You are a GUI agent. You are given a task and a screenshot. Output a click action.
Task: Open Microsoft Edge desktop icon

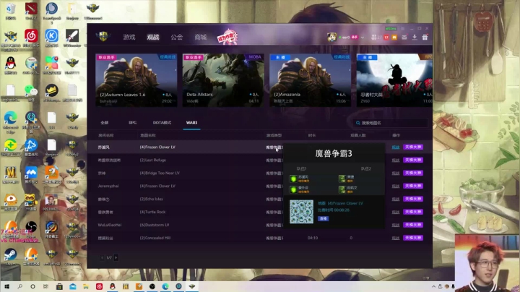(11, 121)
